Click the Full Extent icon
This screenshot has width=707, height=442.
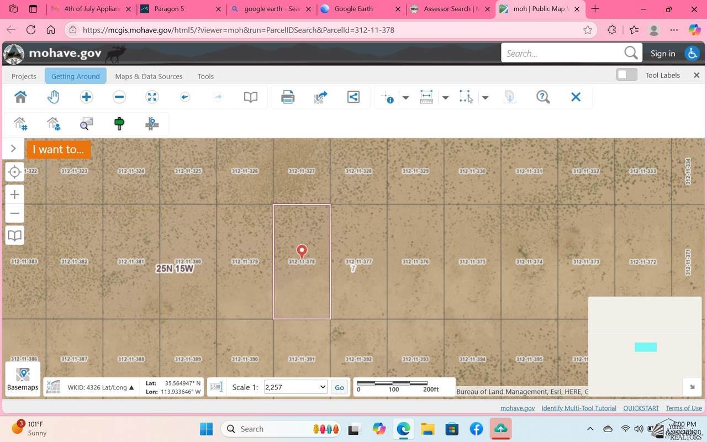(x=152, y=97)
